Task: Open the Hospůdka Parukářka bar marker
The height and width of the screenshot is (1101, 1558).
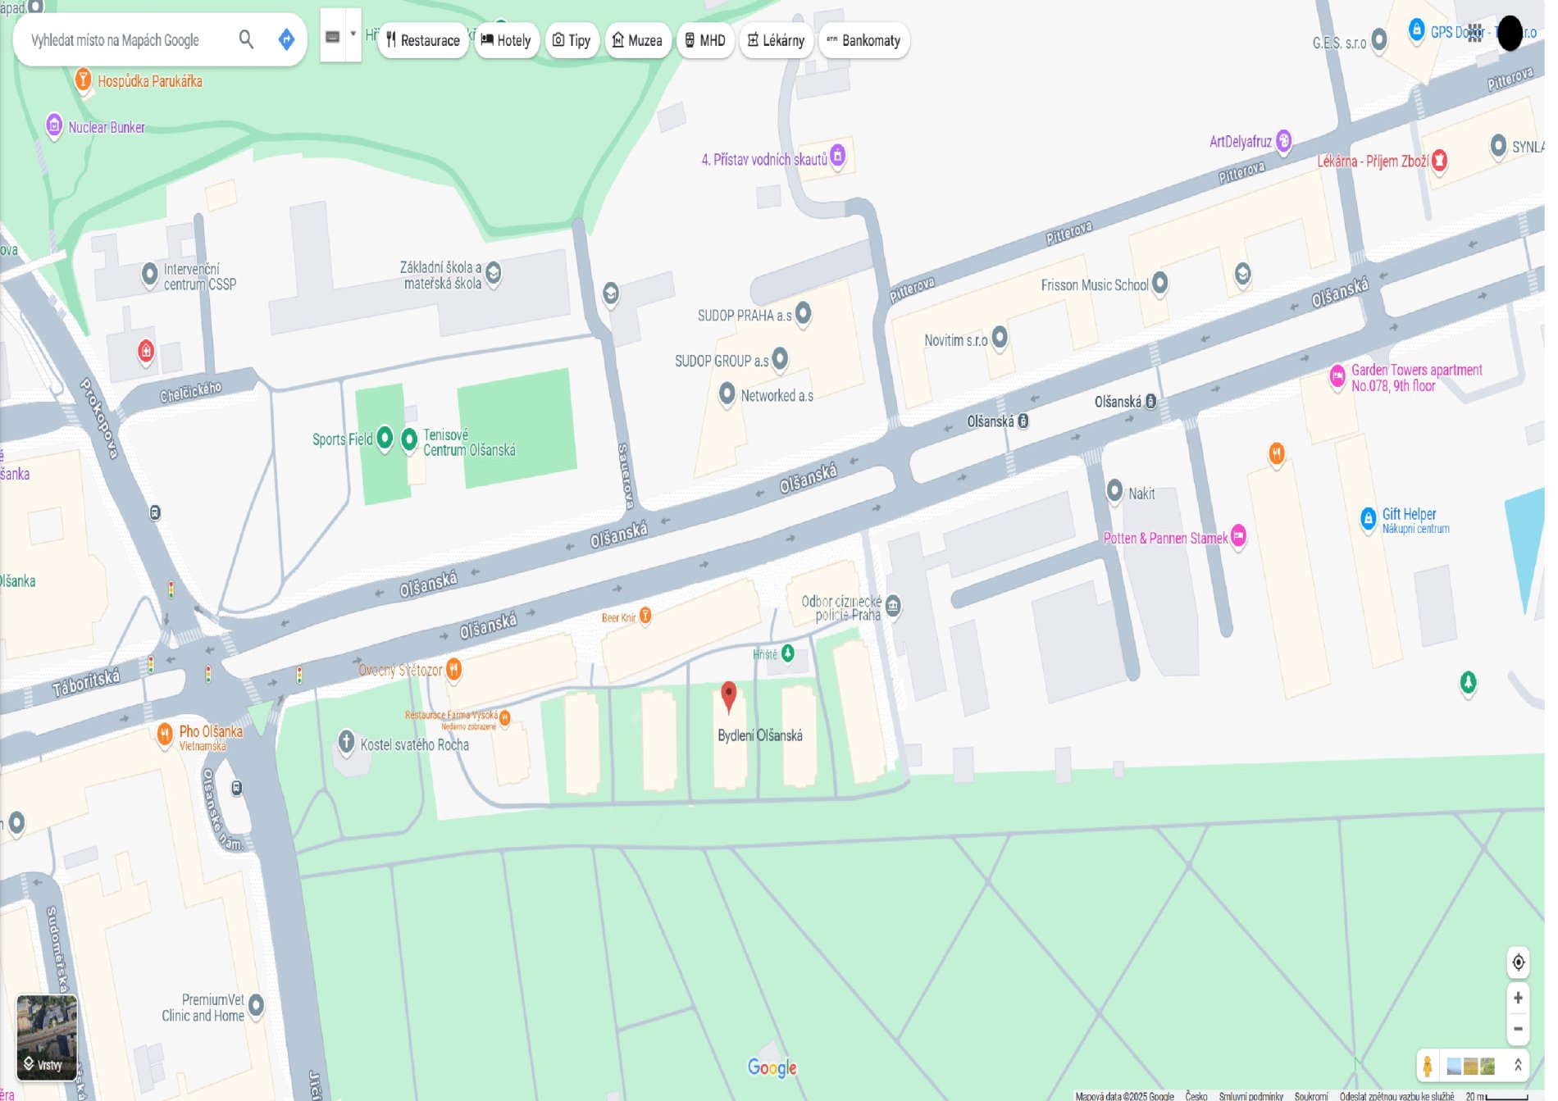Action: [82, 80]
